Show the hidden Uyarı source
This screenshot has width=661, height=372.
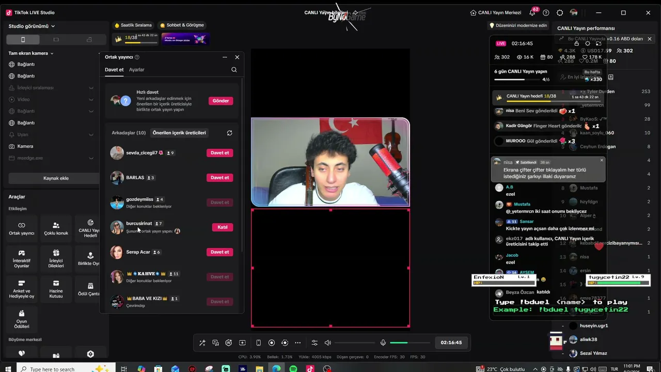(x=91, y=134)
